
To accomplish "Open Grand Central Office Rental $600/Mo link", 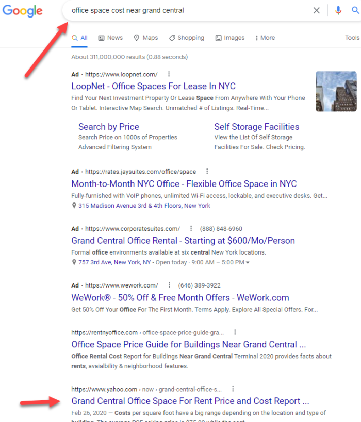I will (183, 241).
